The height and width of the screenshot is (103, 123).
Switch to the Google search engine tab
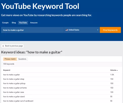(x=5, y=23)
